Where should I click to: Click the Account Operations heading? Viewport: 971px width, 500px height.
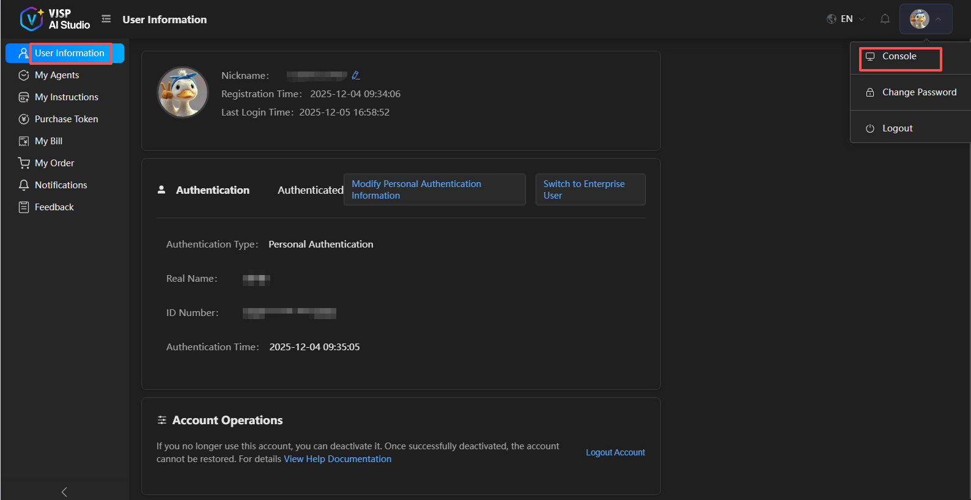pyautogui.click(x=227, y=420)
